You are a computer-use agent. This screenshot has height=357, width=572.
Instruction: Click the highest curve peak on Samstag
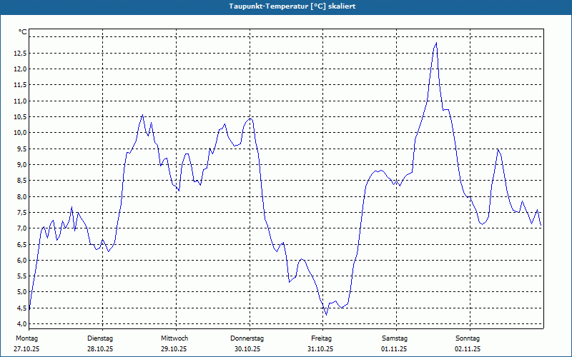click(x=436, y=43)
